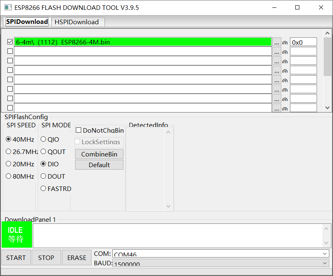
Task: Open file browser '...' on third row
Action: (276, 61)
